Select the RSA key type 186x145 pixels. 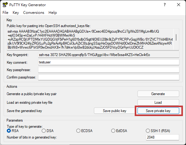[x=9, y=131]
